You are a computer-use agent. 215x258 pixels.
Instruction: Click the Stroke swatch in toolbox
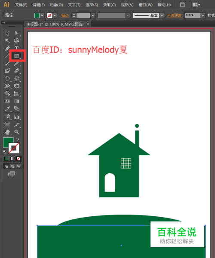coord(14,148)
